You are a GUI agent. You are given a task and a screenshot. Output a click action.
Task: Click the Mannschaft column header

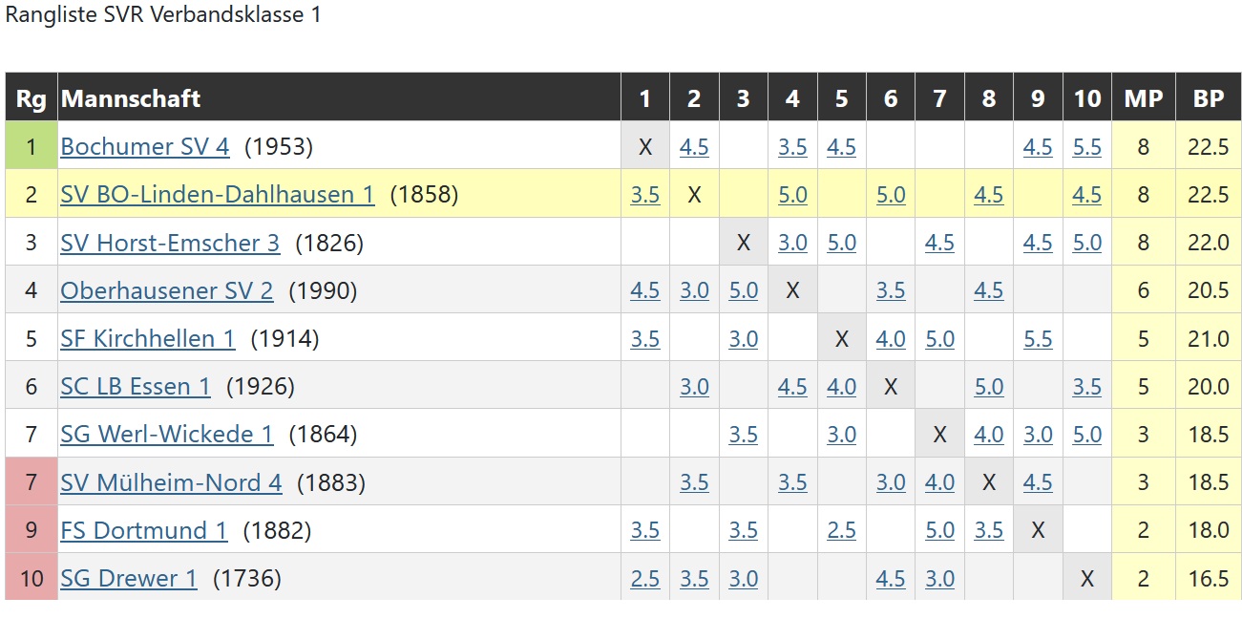131,98
